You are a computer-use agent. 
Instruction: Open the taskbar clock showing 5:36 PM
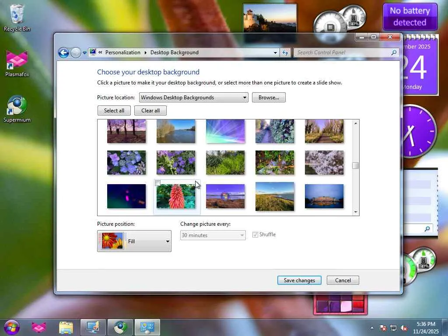click(x=425, y=328)
